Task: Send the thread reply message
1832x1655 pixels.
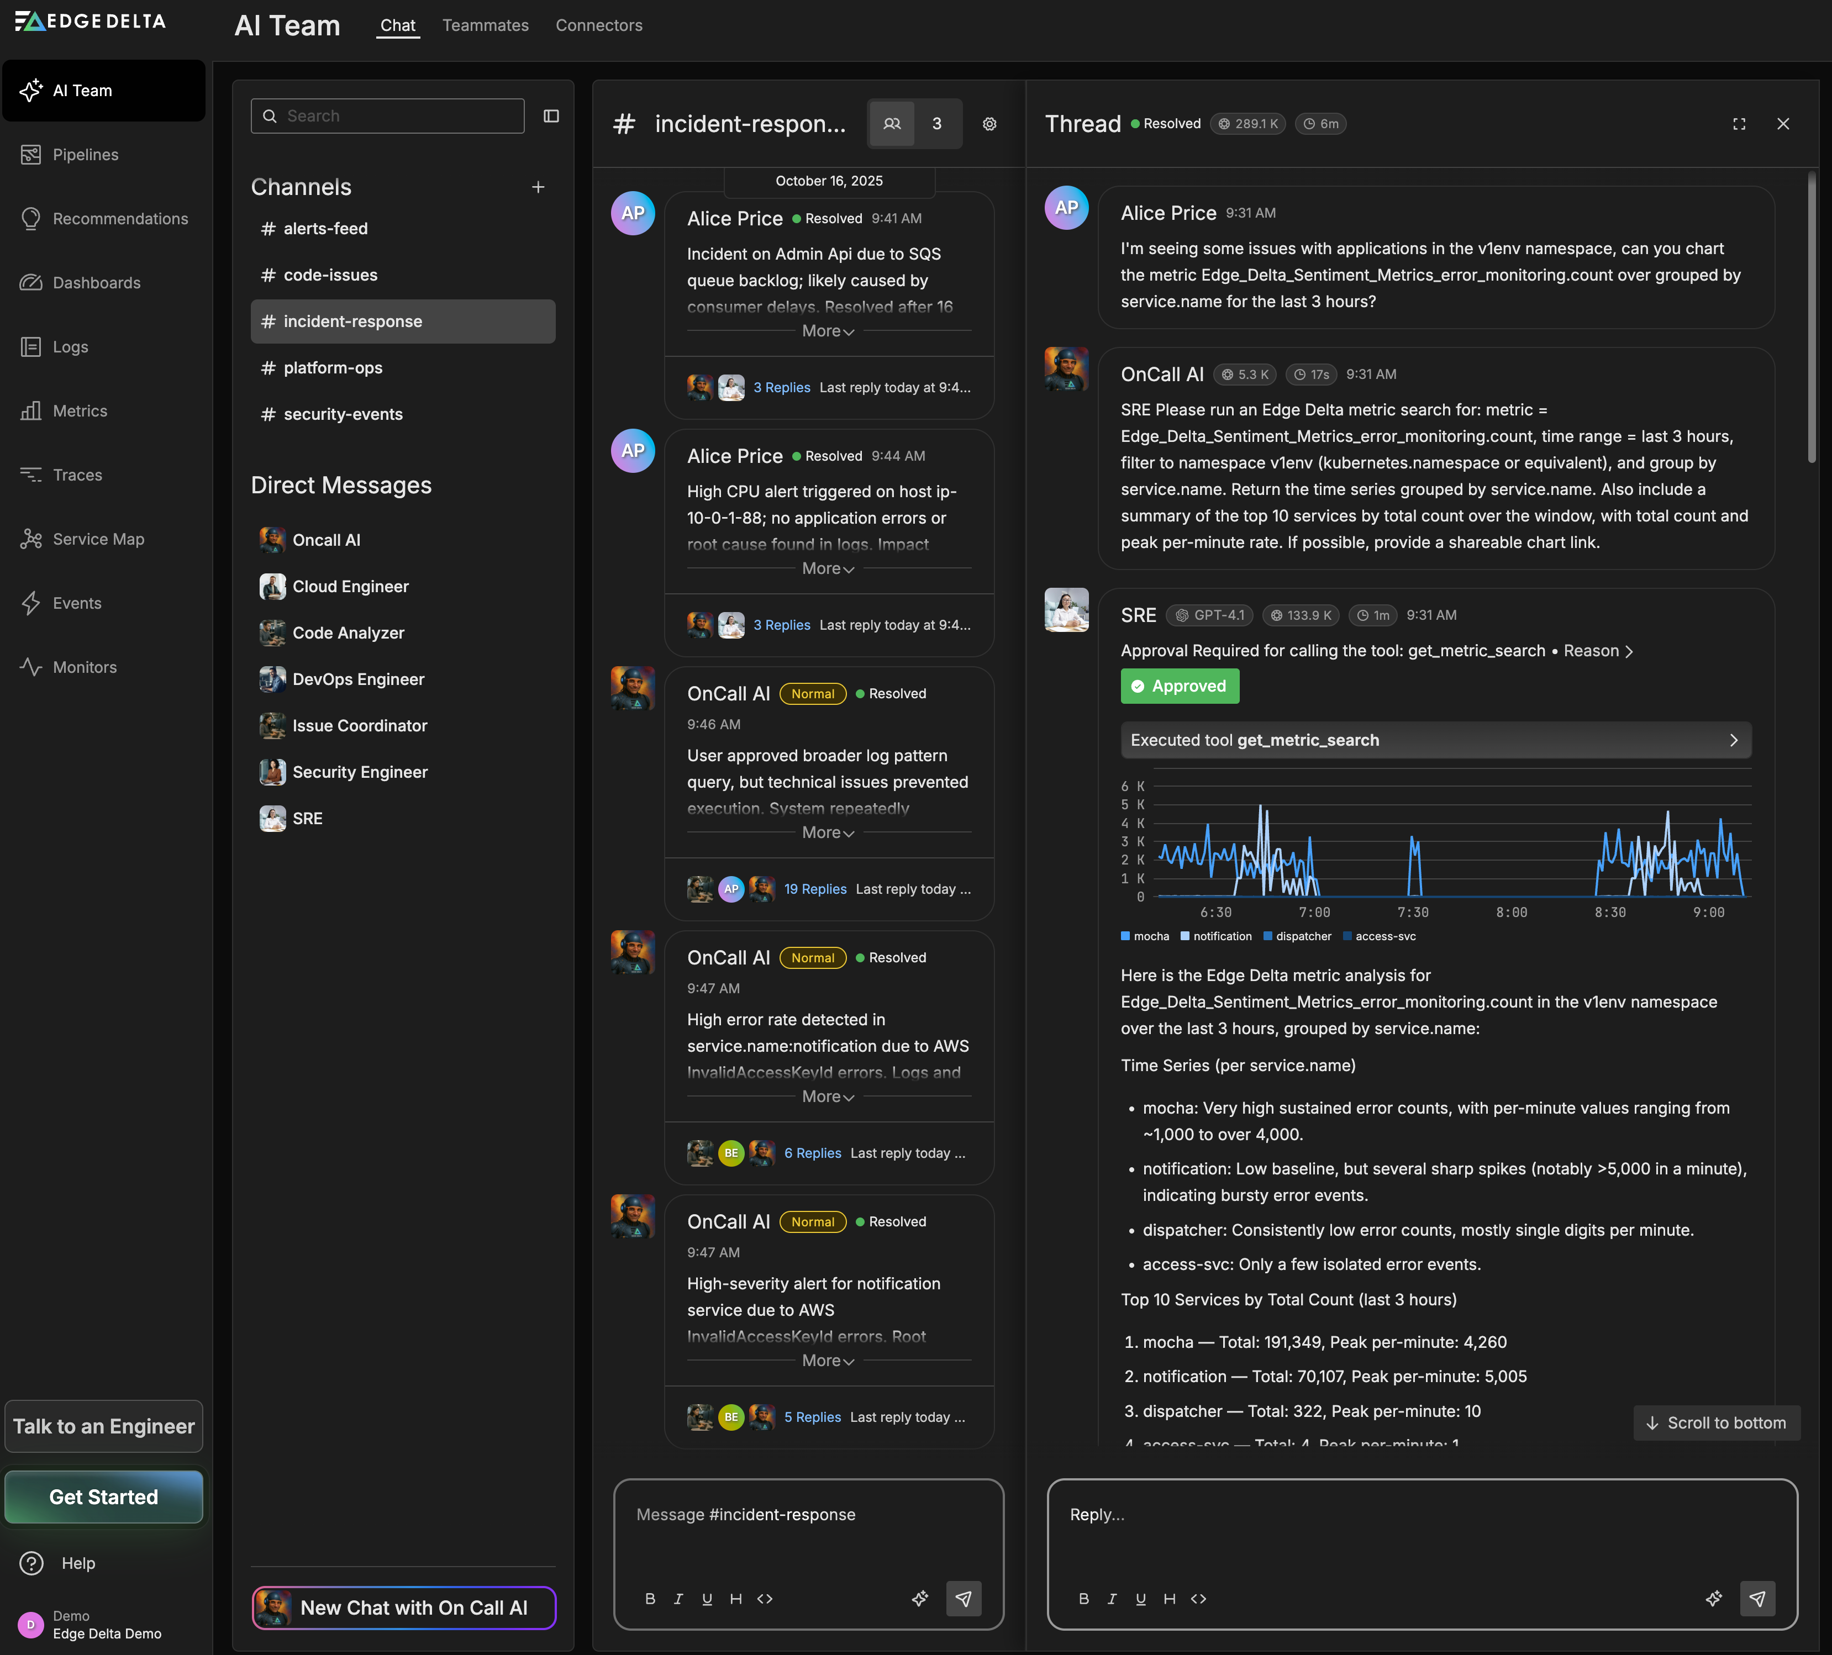Action: 1756,1598
